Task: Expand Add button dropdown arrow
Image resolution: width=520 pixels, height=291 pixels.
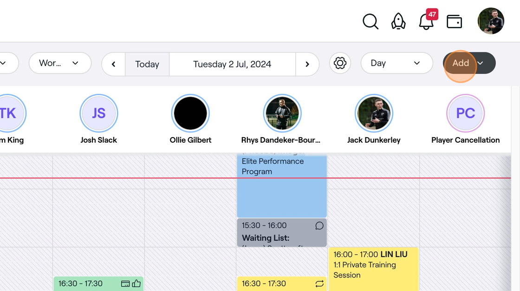Action: click(x=481, y=63)
